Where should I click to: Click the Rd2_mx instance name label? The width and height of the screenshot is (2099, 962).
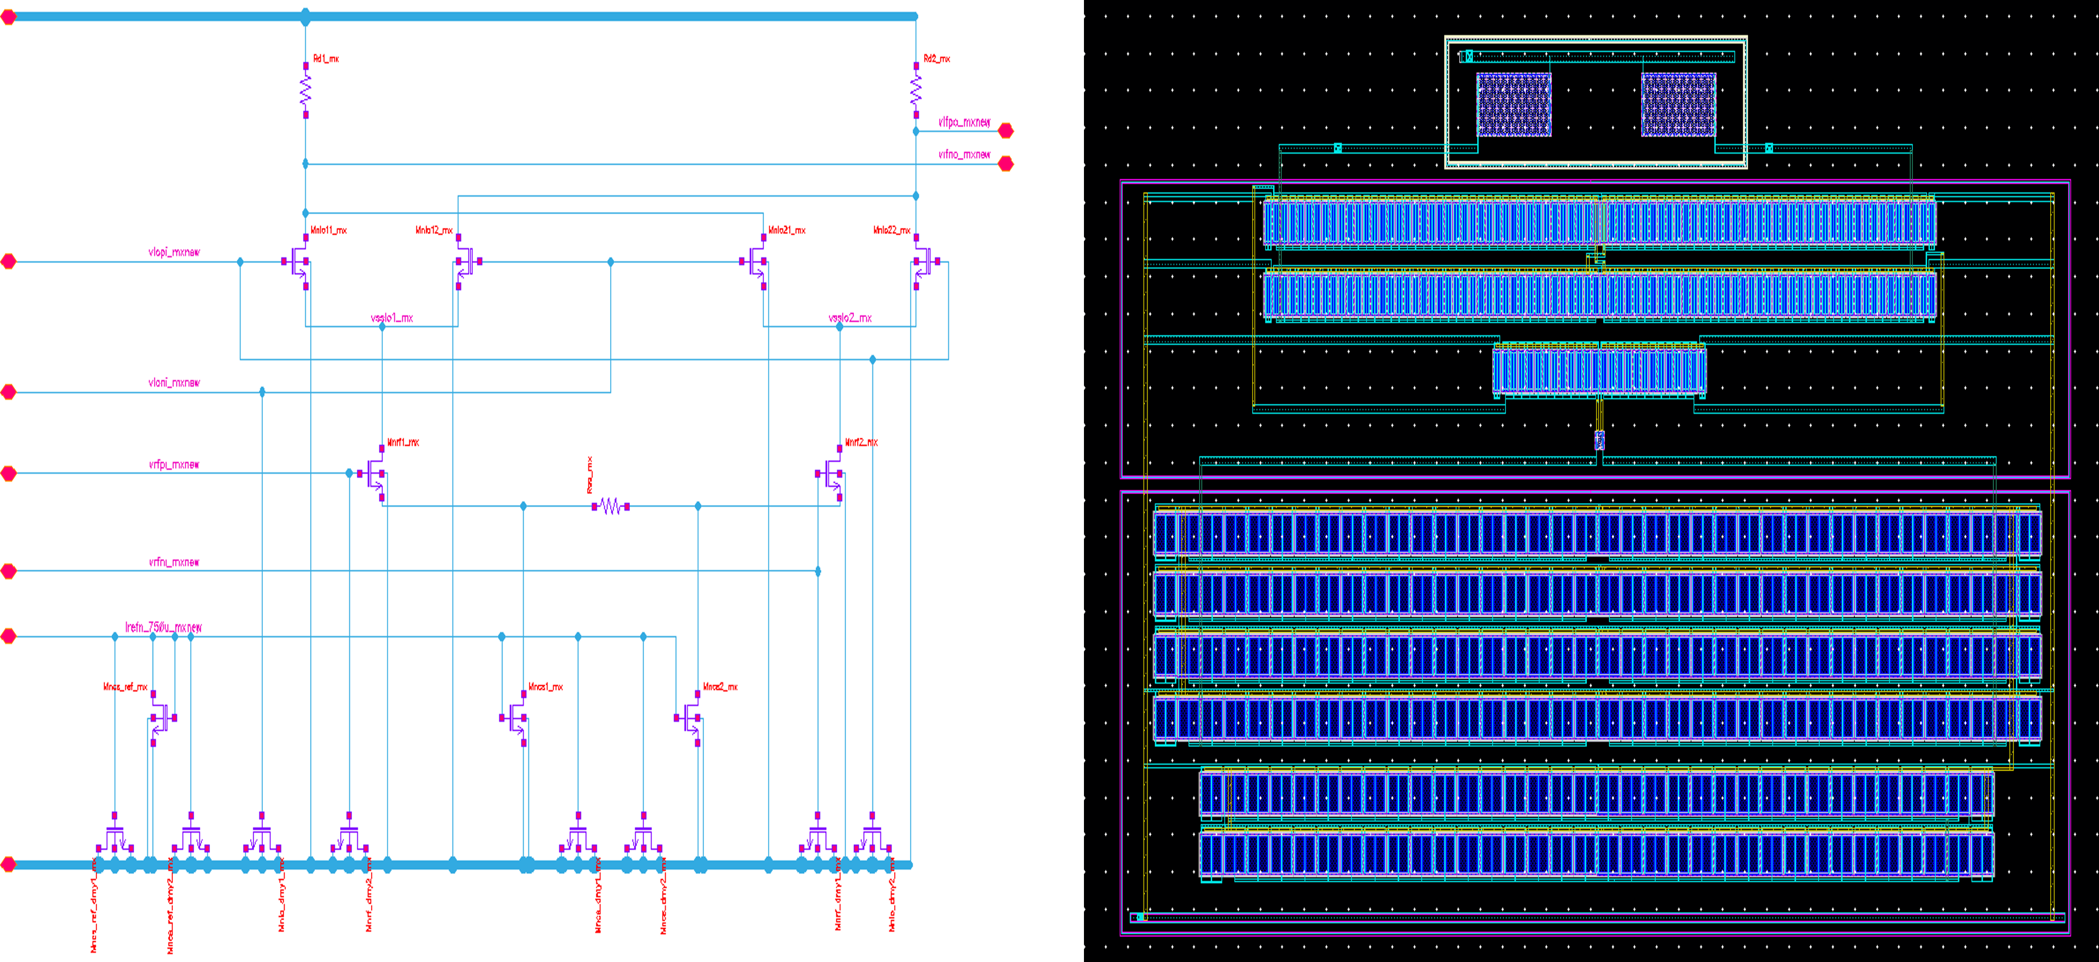pyautogui.click(x=936, y=59)
